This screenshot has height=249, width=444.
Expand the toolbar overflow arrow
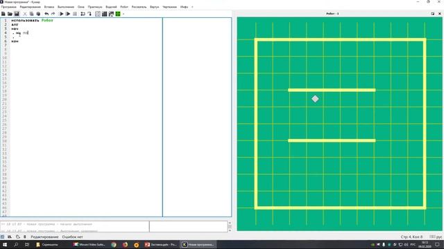tap(123, 14)
